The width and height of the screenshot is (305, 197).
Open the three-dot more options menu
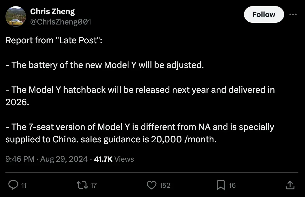click(x=293, y=14)
